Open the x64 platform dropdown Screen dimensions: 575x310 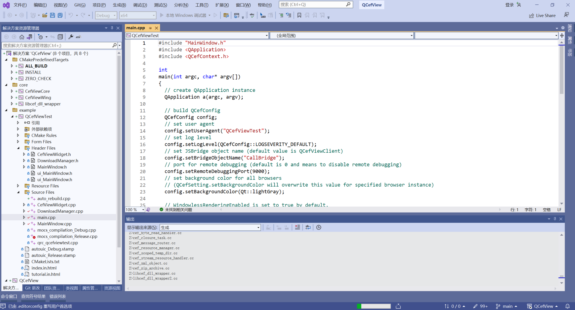pyautogui.click(x=138, y=15)
